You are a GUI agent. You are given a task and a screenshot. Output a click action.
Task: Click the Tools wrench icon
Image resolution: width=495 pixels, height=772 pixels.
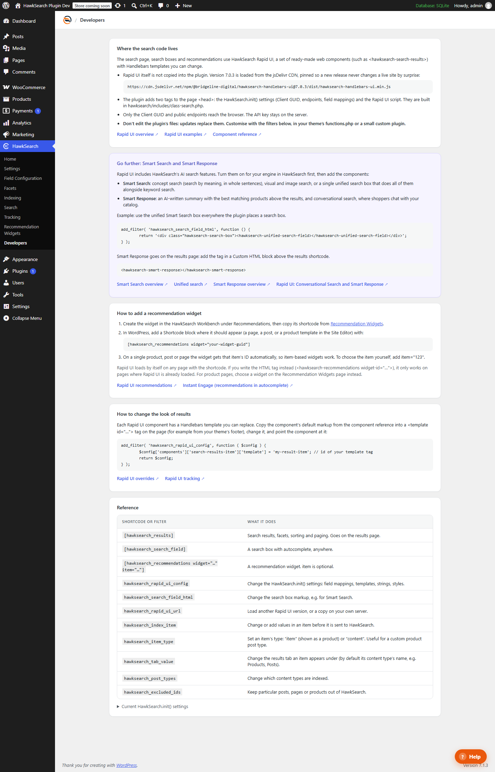6,295
